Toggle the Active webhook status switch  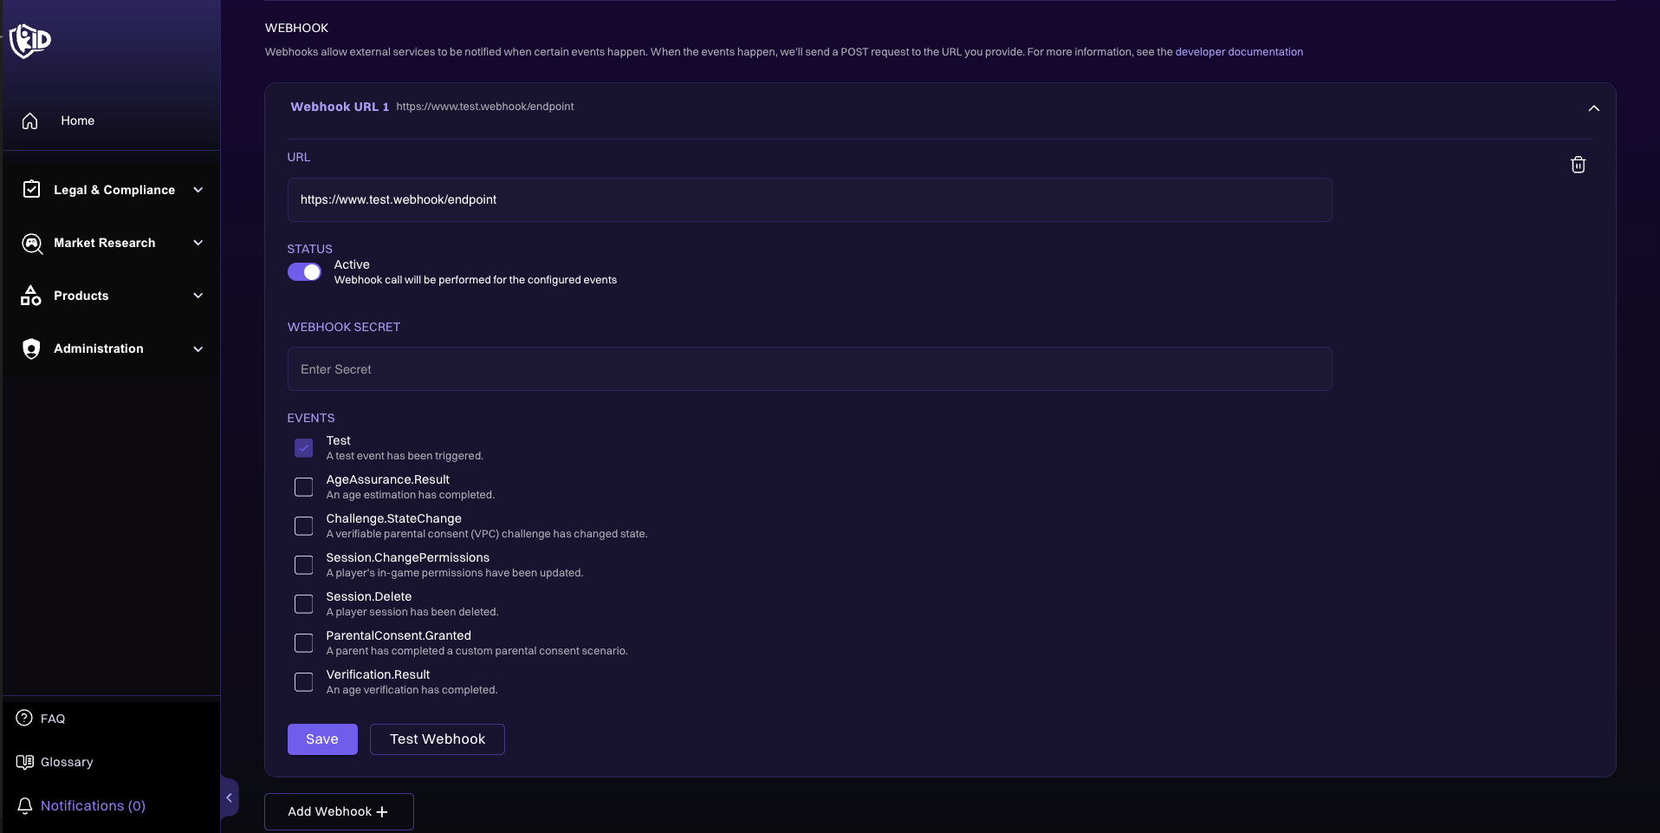coord(304,272)
